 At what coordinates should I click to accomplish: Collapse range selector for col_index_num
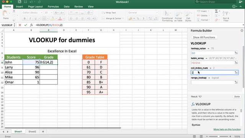236,72
